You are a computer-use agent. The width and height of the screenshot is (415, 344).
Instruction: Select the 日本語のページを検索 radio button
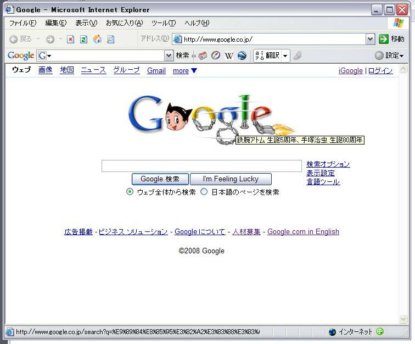click(x=204, y=192)
